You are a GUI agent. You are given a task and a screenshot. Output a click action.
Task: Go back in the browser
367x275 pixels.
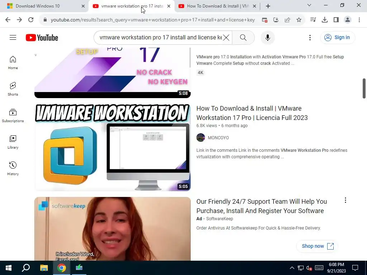coord(8,20)
